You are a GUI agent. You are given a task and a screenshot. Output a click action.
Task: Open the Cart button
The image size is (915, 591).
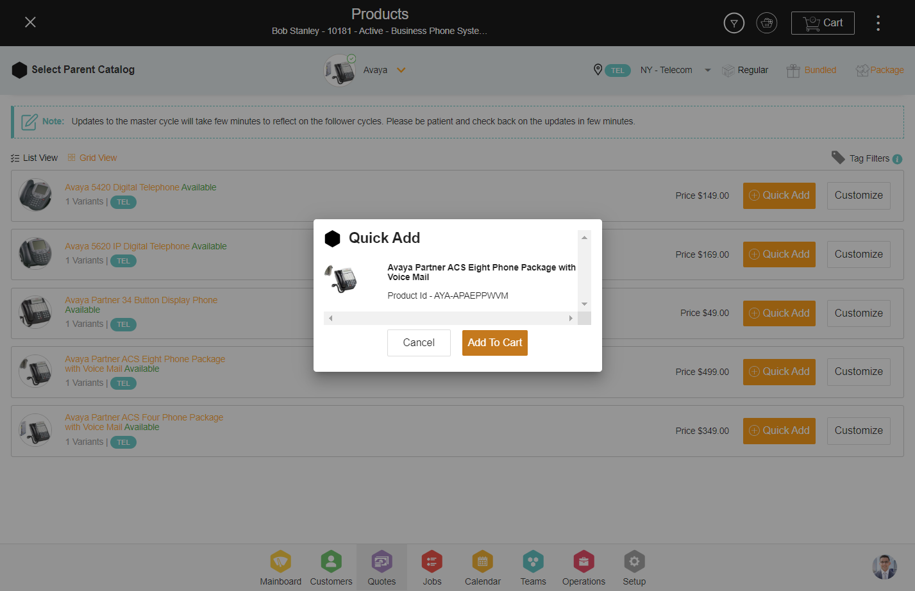pos(823,23)
